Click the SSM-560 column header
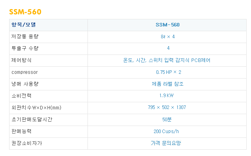The image size is (251, 156). [x=167, y=25]
